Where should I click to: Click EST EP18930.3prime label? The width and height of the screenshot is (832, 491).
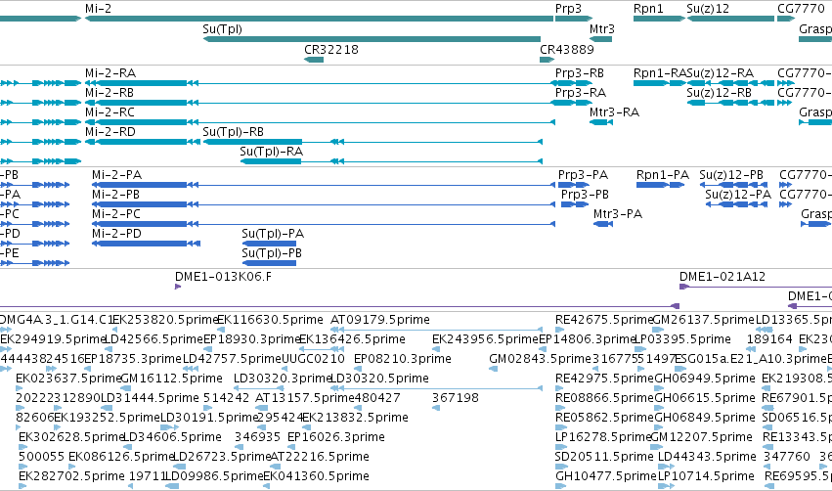252,339
